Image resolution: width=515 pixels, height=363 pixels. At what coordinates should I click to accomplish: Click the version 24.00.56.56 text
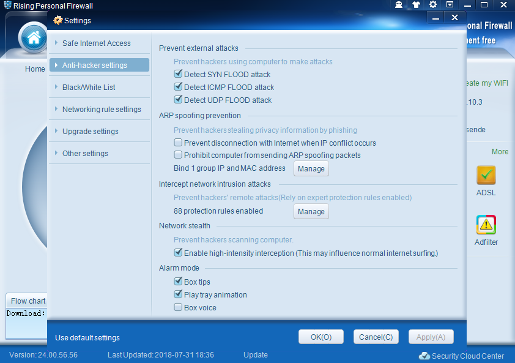pos(43,355)
